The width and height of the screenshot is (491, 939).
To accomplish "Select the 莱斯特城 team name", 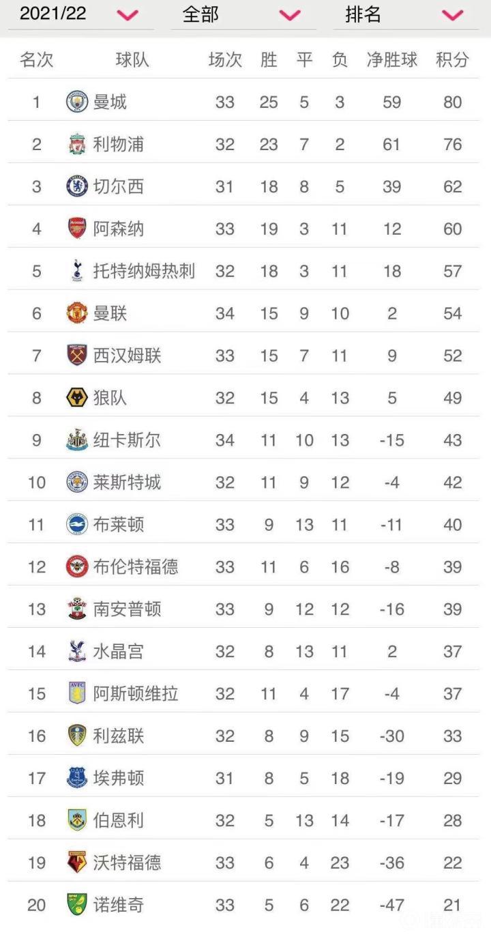I will [127, 482].
